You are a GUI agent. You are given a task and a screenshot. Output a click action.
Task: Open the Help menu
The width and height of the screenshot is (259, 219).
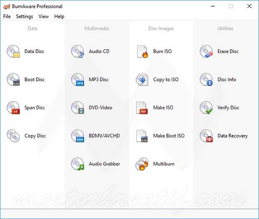pyautogui.click(x=59, y=17)
